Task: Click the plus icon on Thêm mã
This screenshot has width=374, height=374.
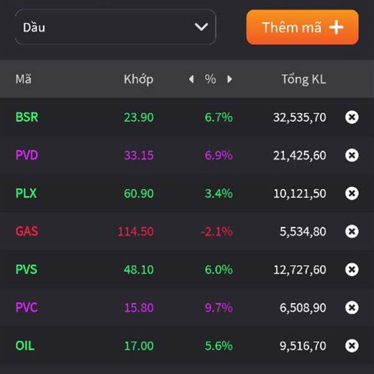Action: tap(337, 27)
